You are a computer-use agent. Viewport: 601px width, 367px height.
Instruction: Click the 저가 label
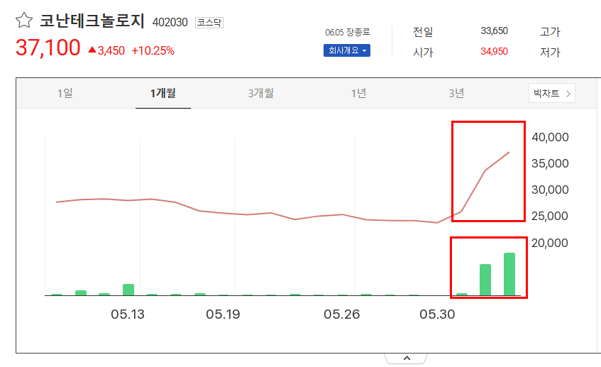(550, 52)
